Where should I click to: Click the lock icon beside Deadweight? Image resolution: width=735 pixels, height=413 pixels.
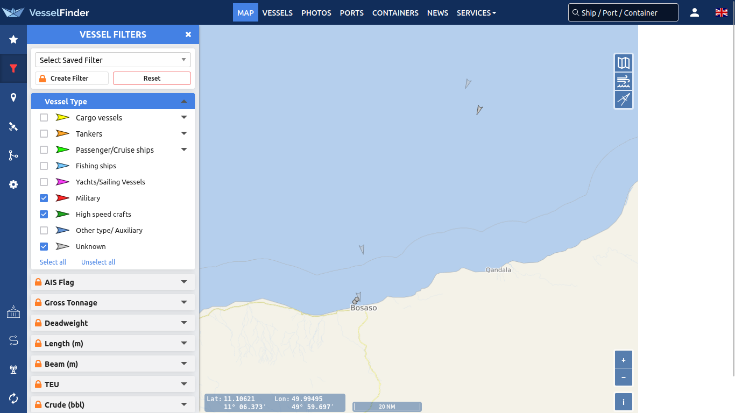pos(38,323)
